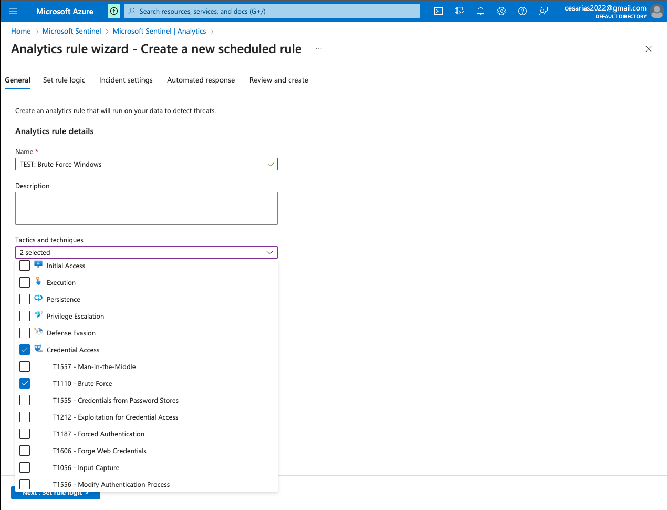667x510 pixels.
Task: Check the Defense Evasion checkbox
Action: 25,333
